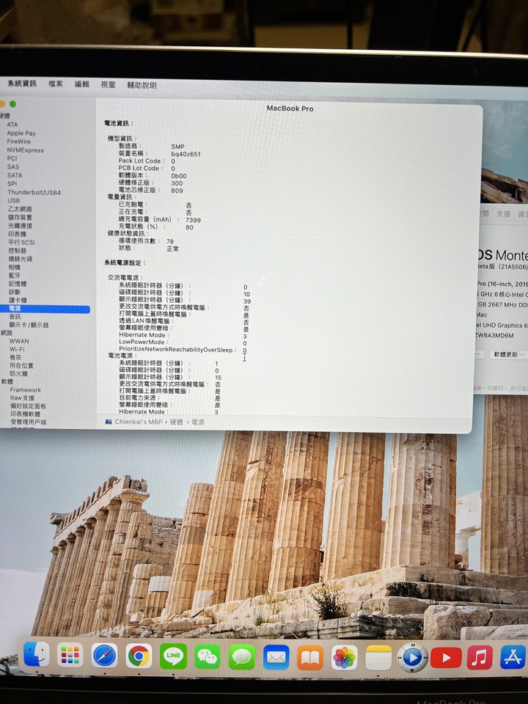Launch Safari from the Dock
Viewport: 528px width, 704px height.
click(x=105, y=656)
